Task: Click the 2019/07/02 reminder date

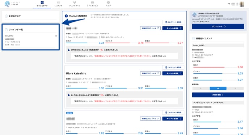Action: [9, 36]
